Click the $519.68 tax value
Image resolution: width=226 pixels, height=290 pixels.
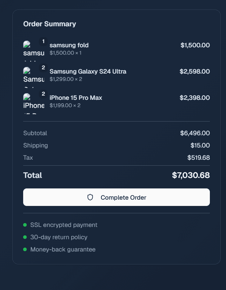coord(198,158)
